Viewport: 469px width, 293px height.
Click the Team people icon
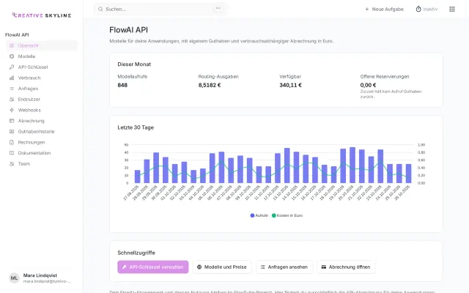tap(12, 163)
